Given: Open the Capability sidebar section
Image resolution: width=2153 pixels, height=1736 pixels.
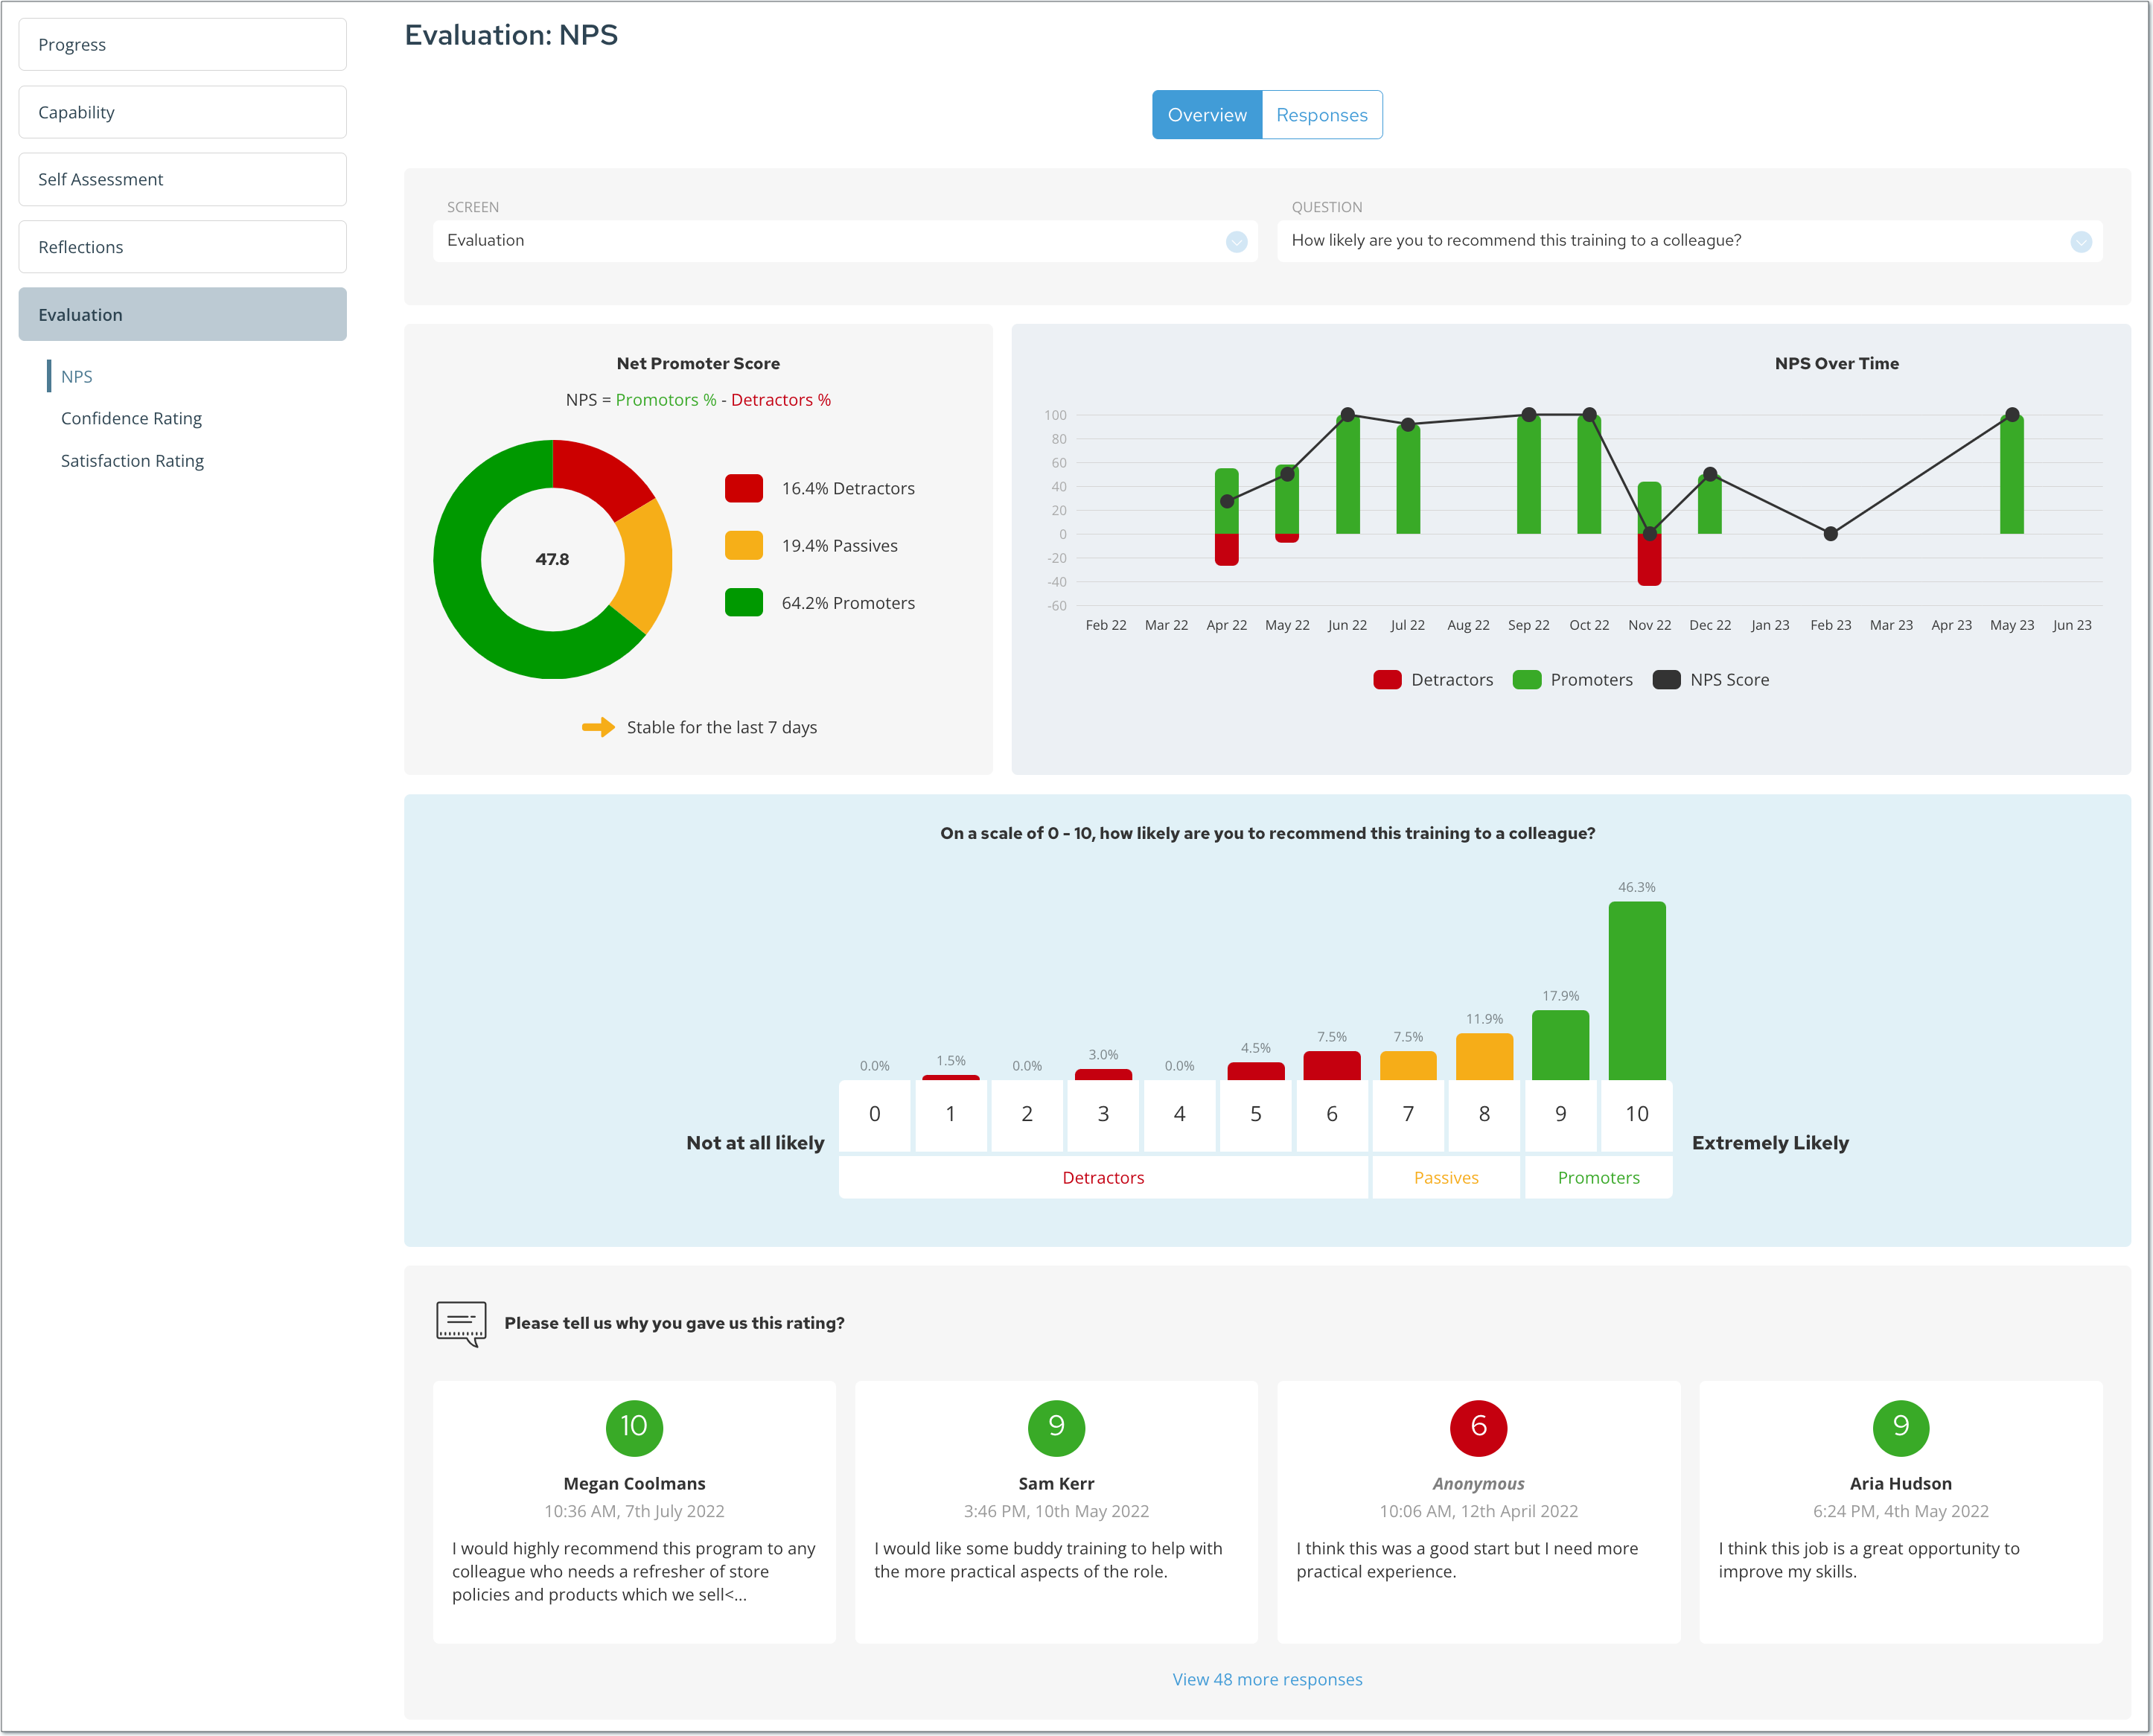Looking at the screenshot, I should 182,112.
